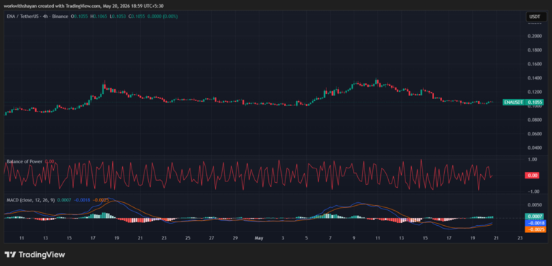Image resolution: width=552 pixels, height=266 pixels.
Task: Click the 0.1400 price axis label
Action: (x=535, y=78)
